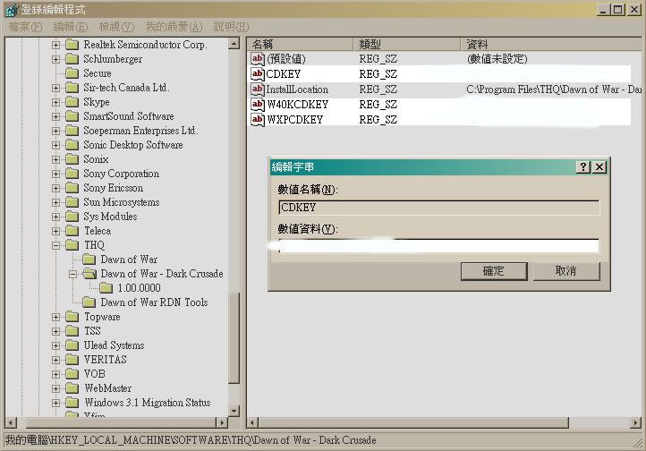Click the 數值資料 value data input field
This screenshot has height=451, width=646.
coord(438,246)
